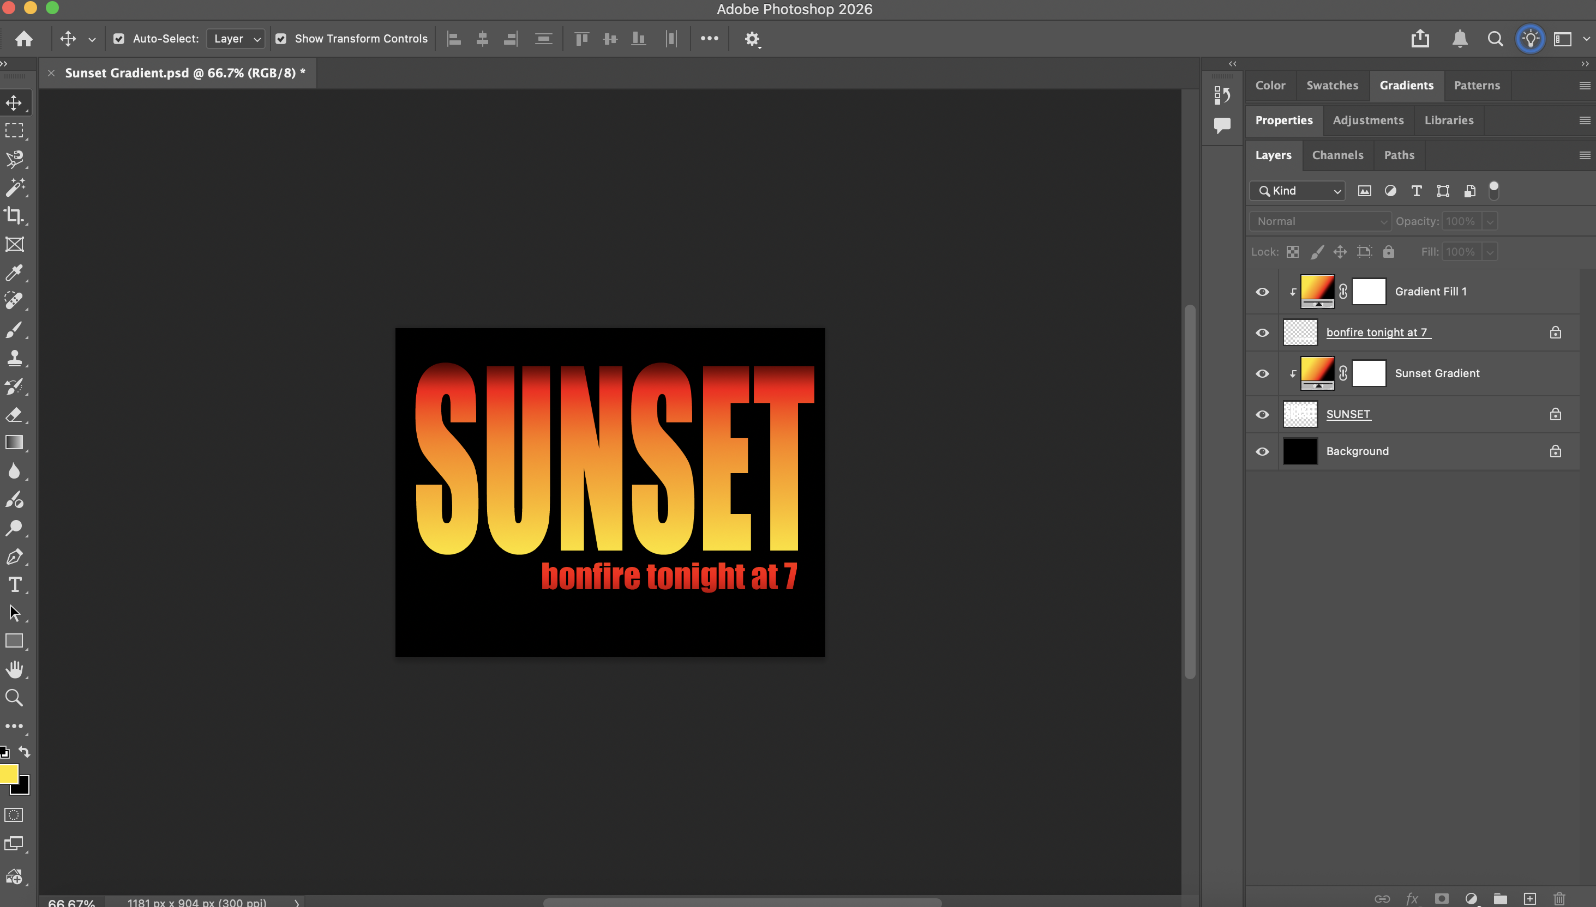Open the Kind filter dropdown in Layers
This screenshot has height=907, width=1596.
pyautogui.click(x=1297, y=191)
